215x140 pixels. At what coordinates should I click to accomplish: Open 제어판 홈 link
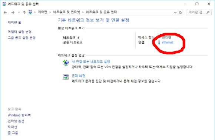14,23
